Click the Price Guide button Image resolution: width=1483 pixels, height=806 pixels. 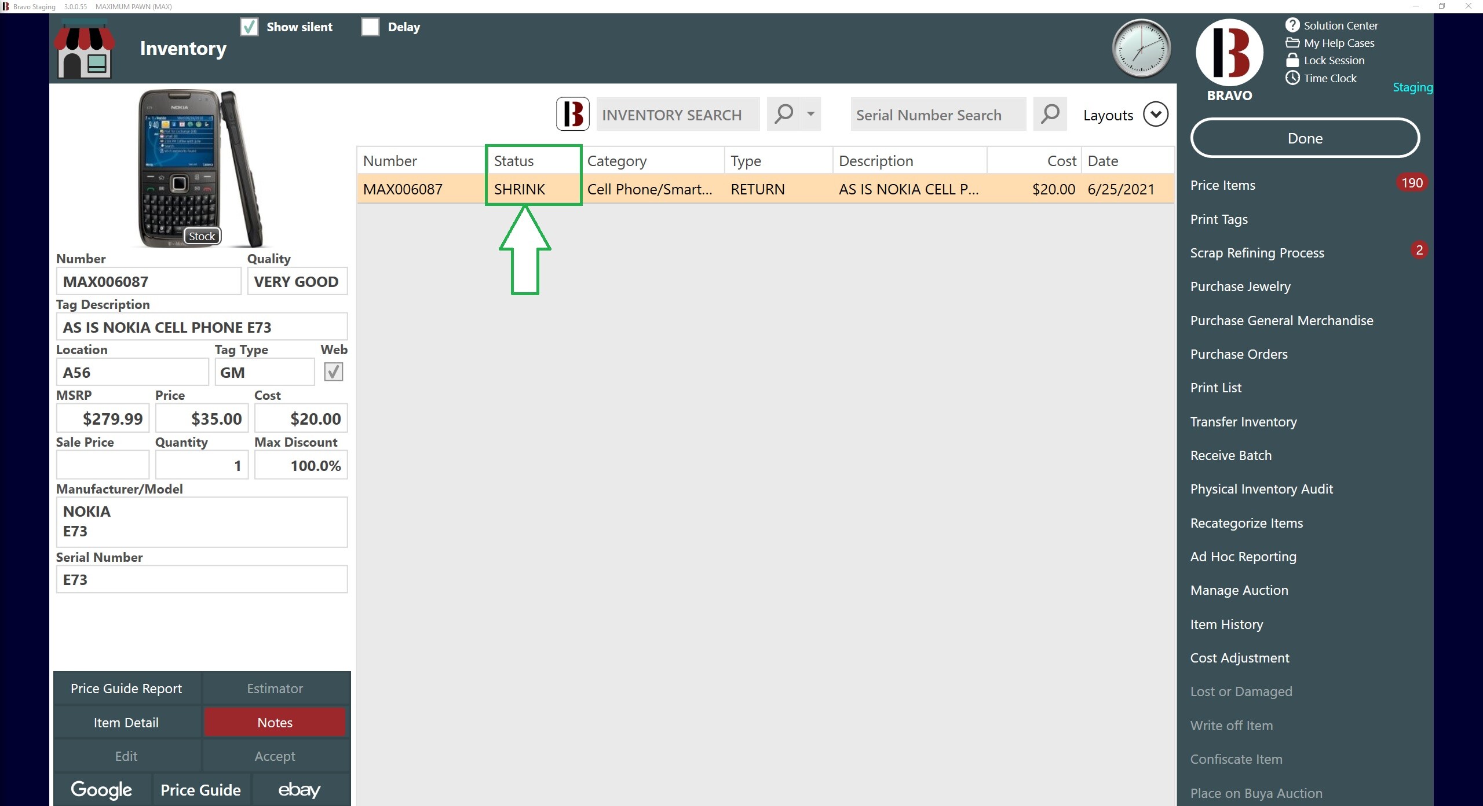tap(200, 789)
